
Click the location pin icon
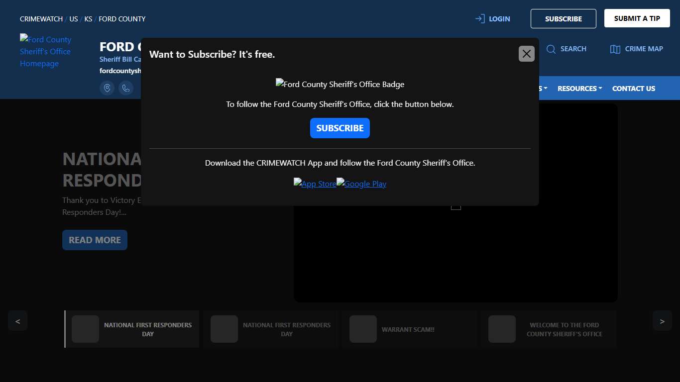click(107, 88)
